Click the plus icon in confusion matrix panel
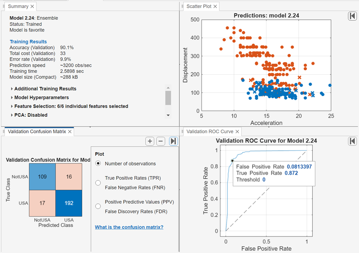The width and height of the screenshot is (359, 253). (x=150, y=141)
